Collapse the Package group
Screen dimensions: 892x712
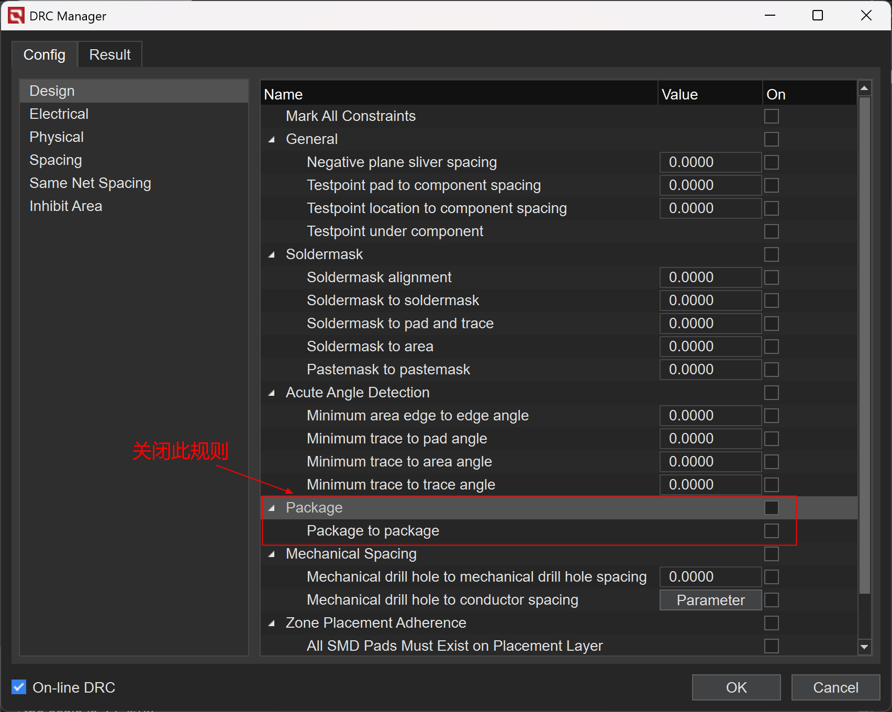[272, 508]
